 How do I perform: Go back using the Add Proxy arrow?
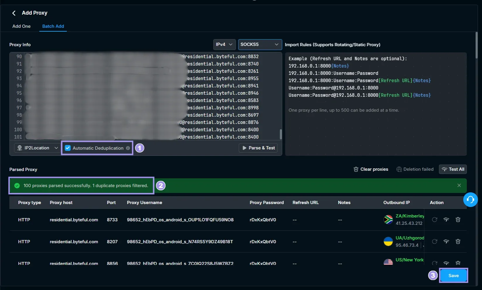(14, 13)
